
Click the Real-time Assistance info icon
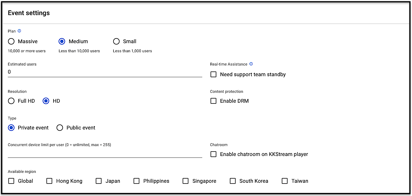251,64
